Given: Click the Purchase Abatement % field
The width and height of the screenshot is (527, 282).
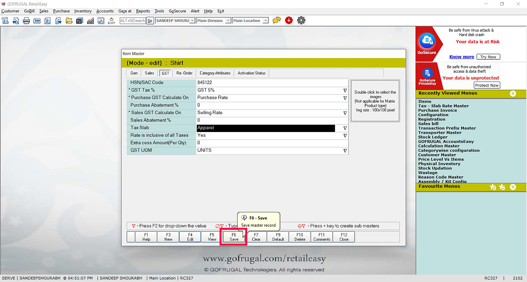Looking at the screenshot, I should (x=272, y=105).
